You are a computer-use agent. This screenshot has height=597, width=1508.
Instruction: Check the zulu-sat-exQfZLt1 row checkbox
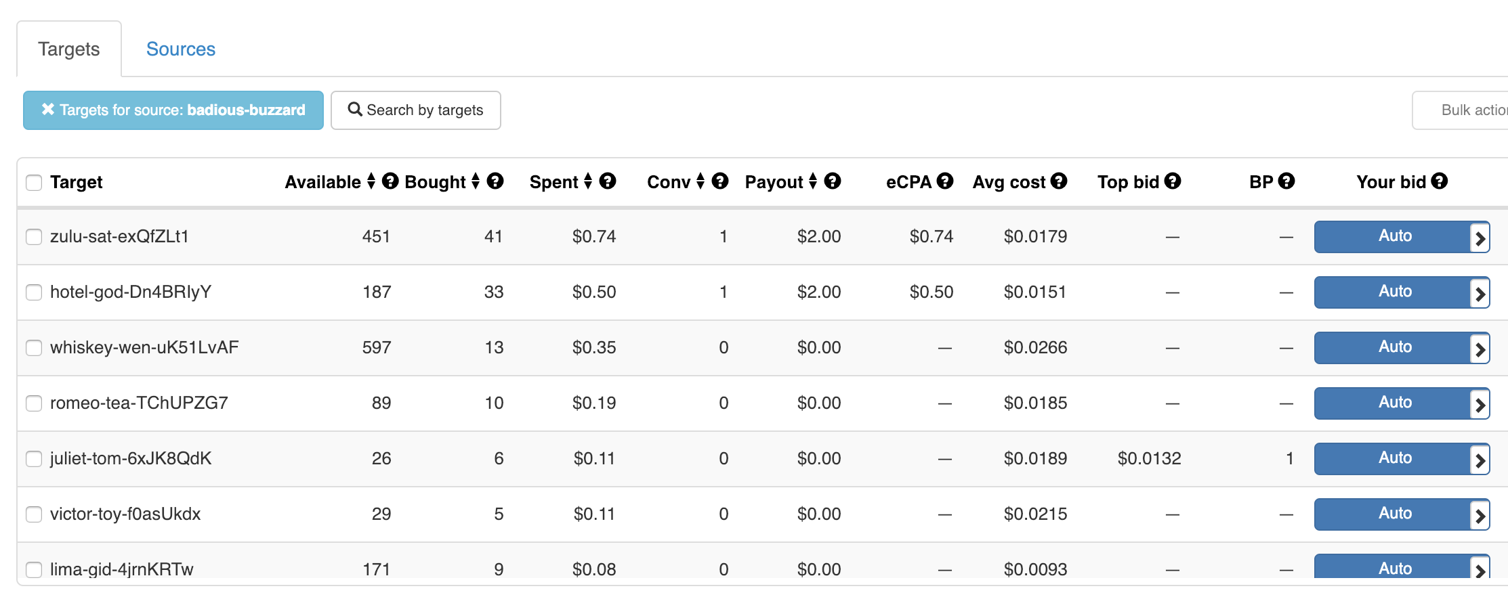(x=34, y=237)
